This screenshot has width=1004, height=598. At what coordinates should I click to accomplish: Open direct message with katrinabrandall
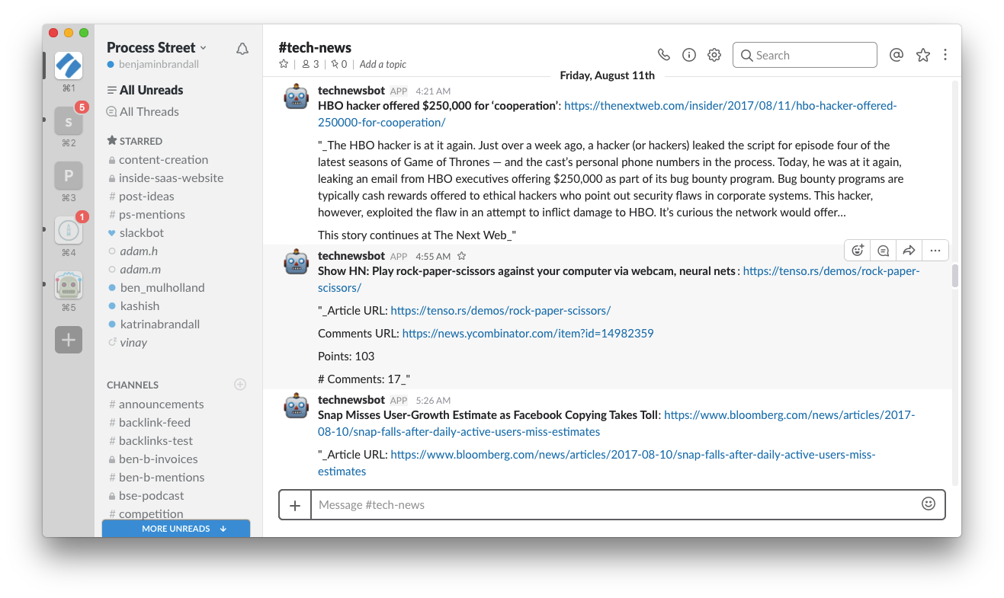pos(160,325)
